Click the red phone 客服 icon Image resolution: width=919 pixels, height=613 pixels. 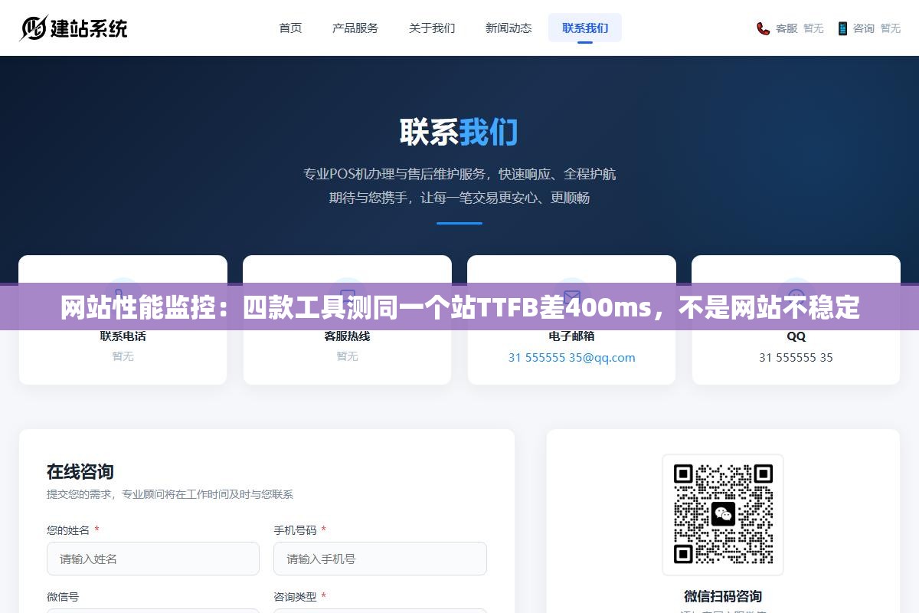coord(764,28)
